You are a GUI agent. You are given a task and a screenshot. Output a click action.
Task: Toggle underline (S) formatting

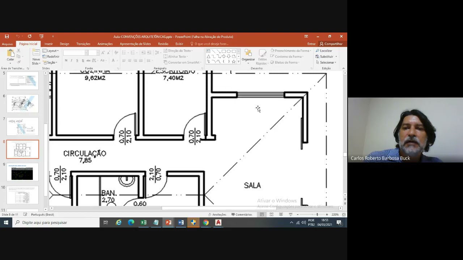(77, 61)
